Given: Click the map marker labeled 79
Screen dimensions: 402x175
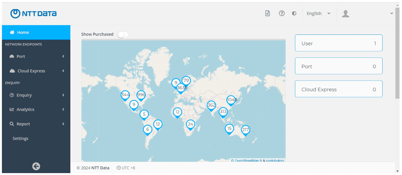Looking at the screenshot, I should point(186,81).
